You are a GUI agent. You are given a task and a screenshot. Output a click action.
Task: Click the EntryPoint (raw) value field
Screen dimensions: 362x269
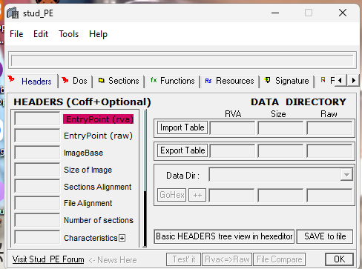(37, 136)
